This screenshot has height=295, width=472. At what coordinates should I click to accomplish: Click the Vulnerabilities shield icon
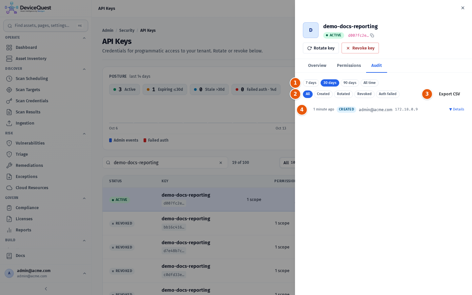click(9, 143)
